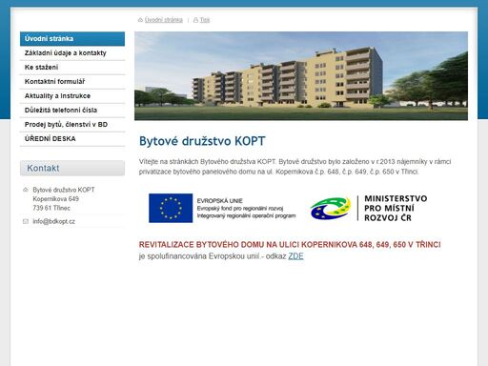Click the info@bdkopt.cz email link
The width and height of the screenshot is (488, 366).
(53, 221)
